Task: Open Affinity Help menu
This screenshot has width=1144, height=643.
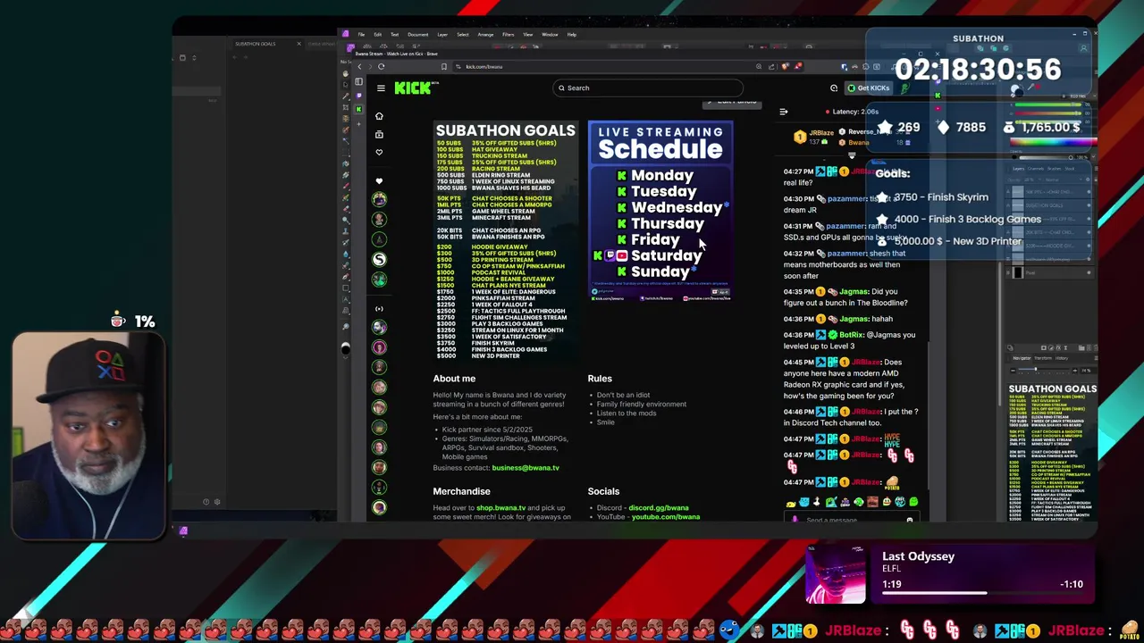Action: (x=572, y=34)
